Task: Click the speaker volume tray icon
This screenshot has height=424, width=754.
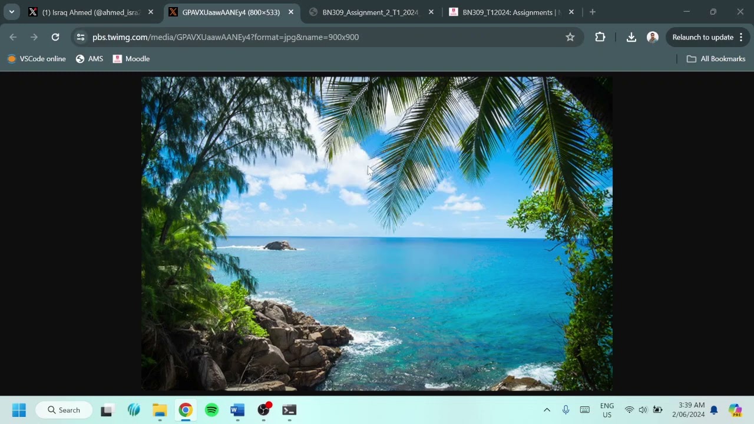Action: (x=643, y=410)
